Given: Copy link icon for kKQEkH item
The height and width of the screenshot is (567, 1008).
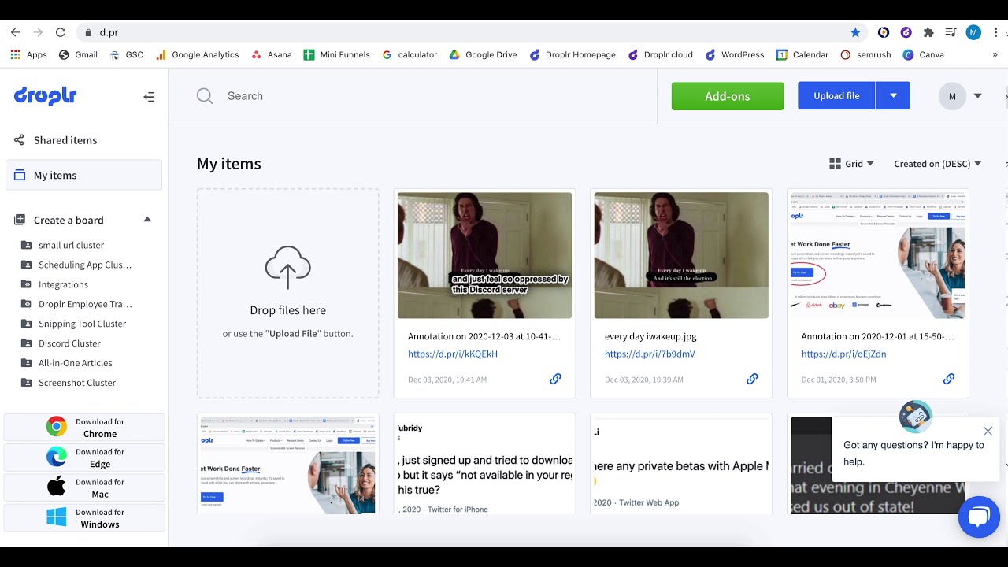Looking at the screenshot, I should (x=555, y=379).
